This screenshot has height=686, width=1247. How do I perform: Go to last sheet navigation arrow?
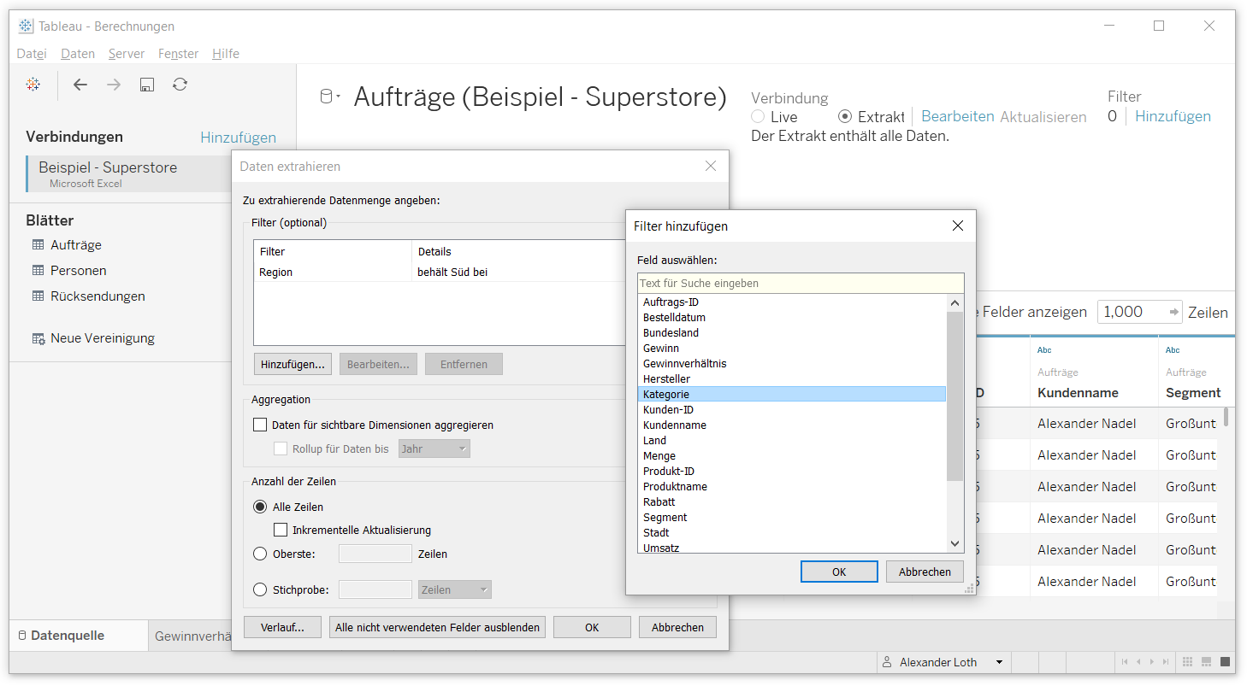click(1166, 662)
